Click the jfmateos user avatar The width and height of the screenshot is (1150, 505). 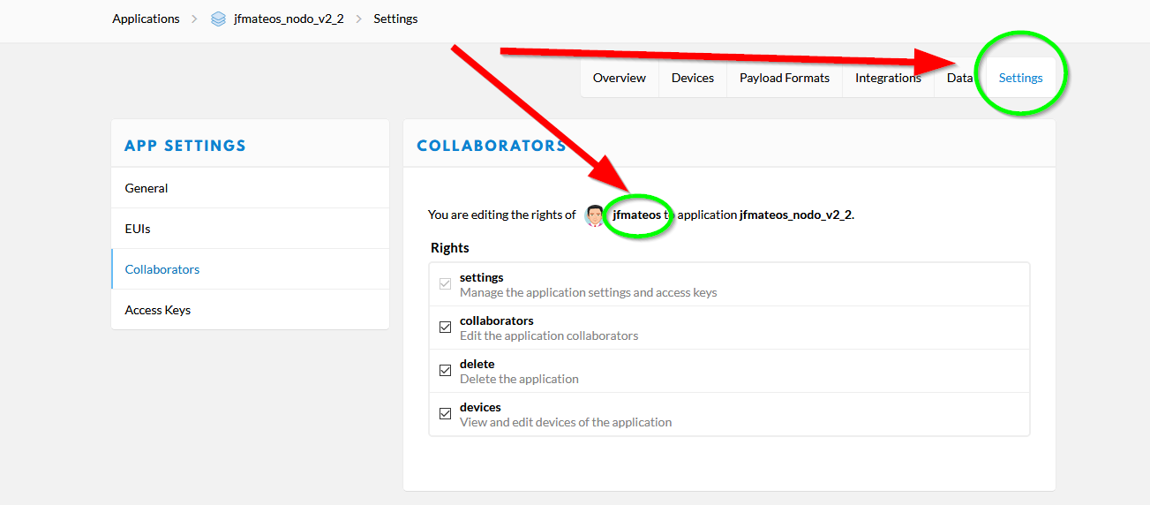(595, 215)
